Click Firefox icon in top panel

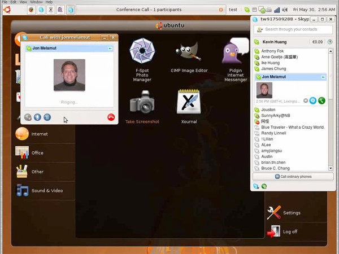point(31,10)
